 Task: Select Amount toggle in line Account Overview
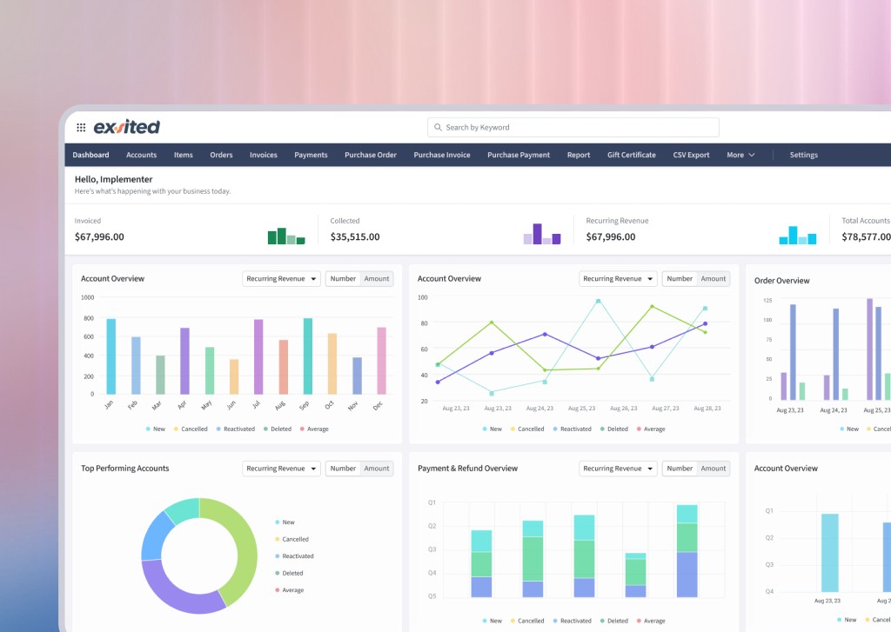point(713,279)
